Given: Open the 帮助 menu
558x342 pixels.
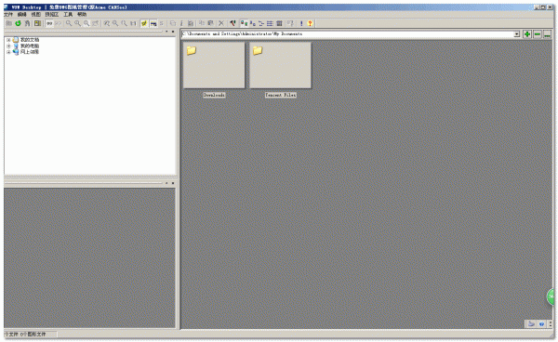Looking at the screenshot, I should (82, 14).
